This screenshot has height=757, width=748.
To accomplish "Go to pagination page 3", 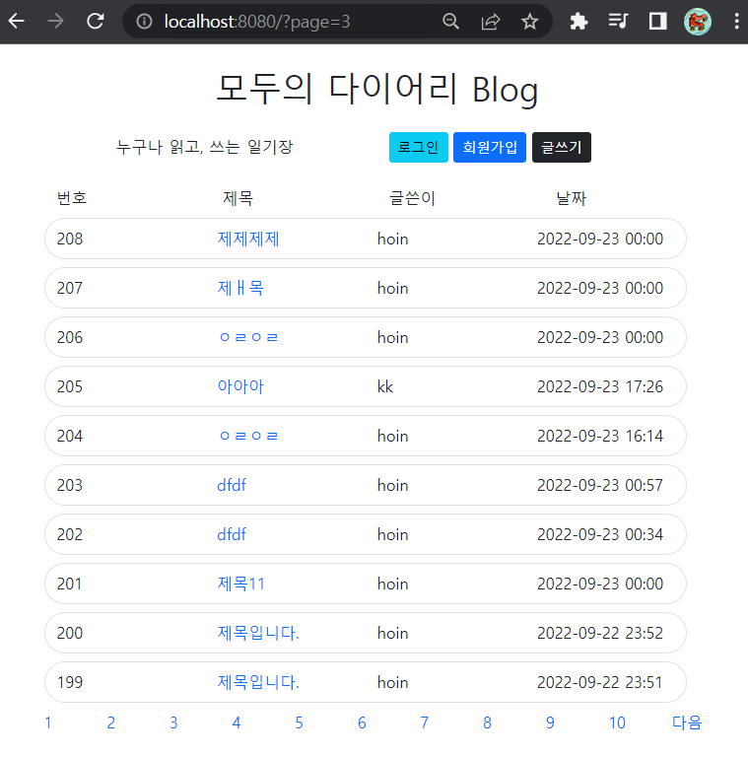I will pos(173,723).
